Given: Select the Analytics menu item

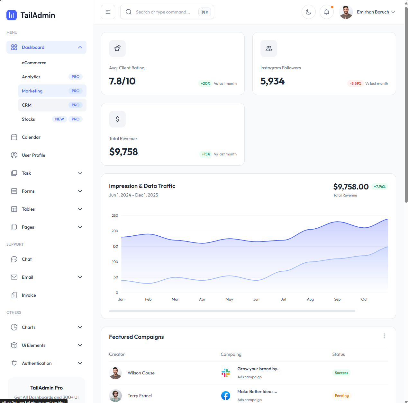Looking at the screenshot, I should [31, 77].
